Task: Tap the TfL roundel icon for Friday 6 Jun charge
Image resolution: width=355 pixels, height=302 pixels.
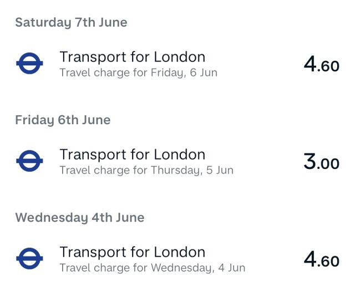Action: pyautogui.click(x=29, y=63)
